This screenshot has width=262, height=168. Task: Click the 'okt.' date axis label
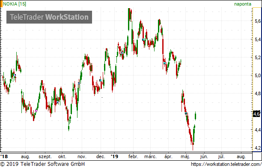[x=62, y=157]
